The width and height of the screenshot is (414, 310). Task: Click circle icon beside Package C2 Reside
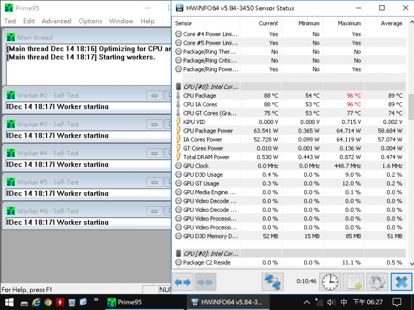[x=178, y=262]
